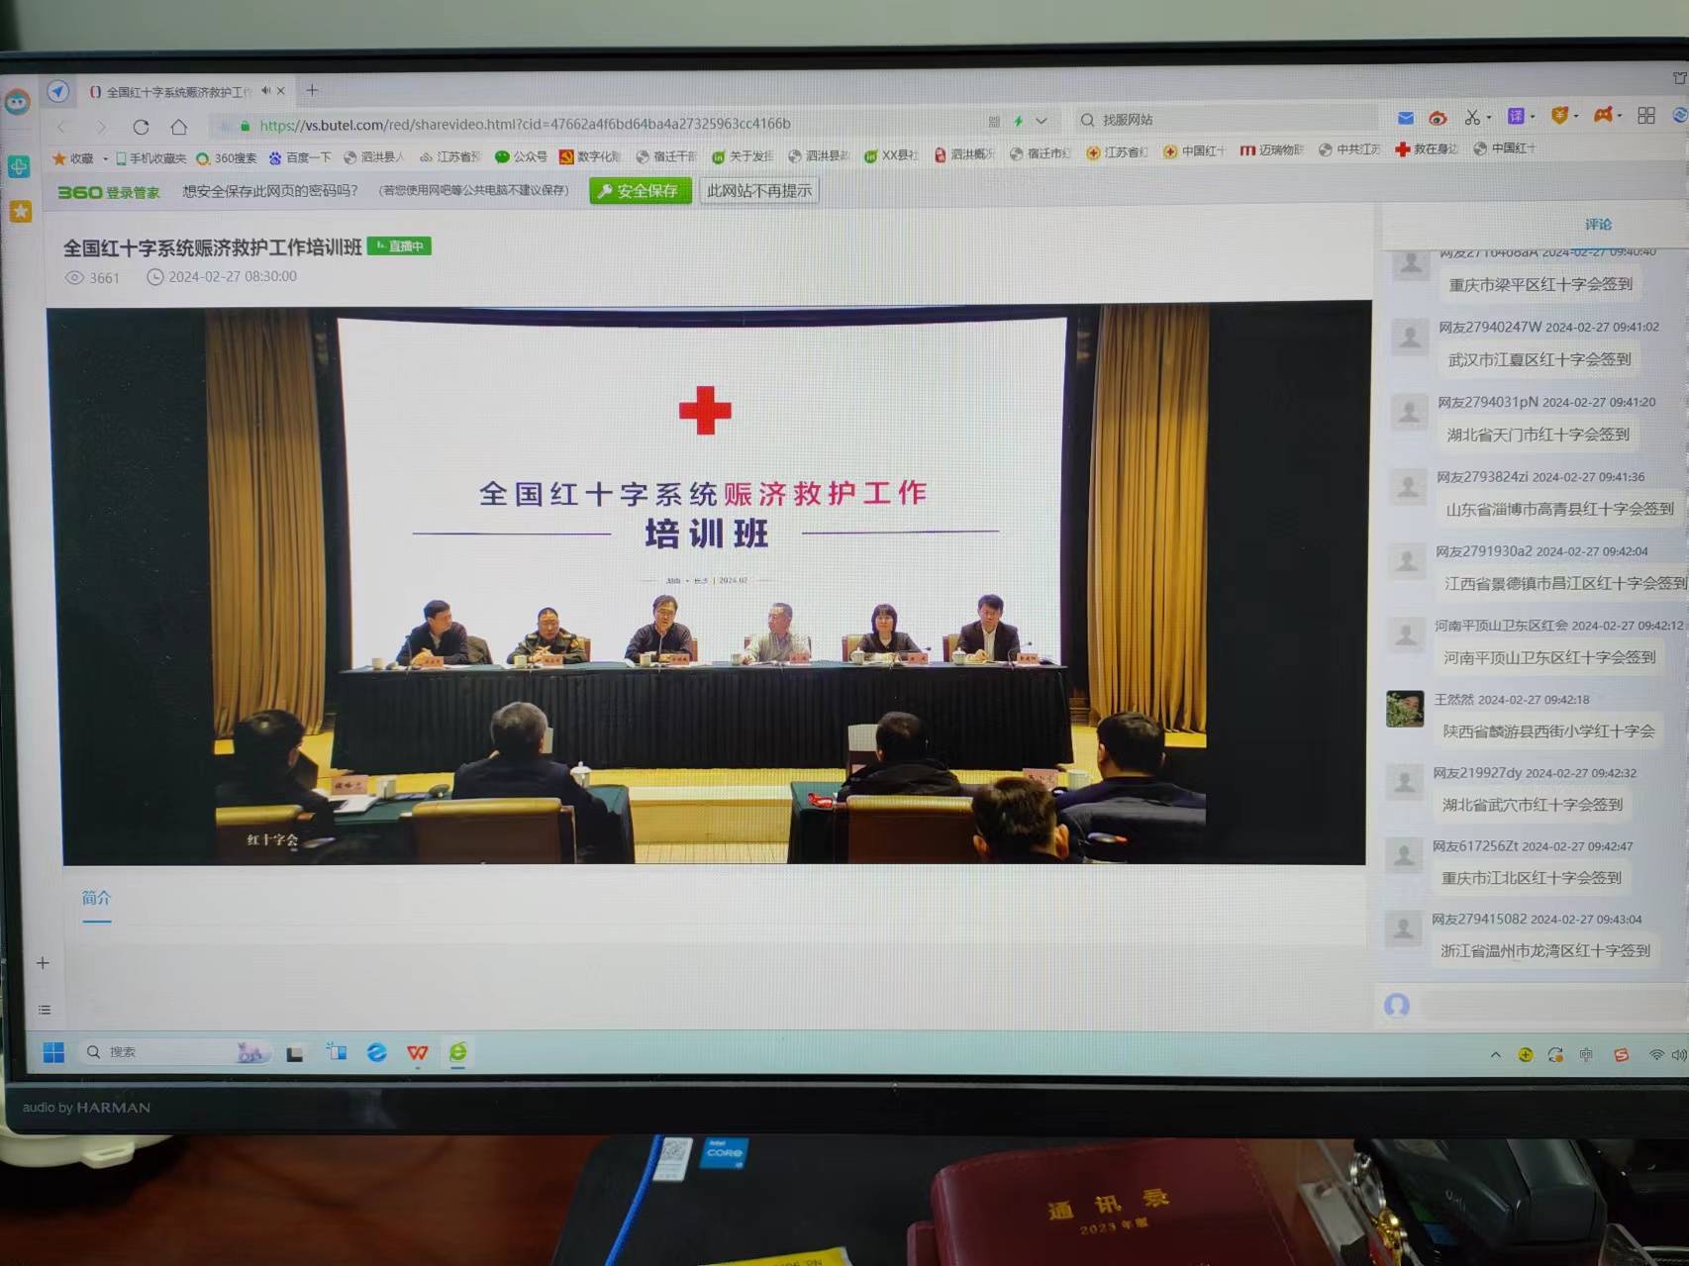Select the scissors screenshot tool
Viewport: 1689px width, 1266px height.
tap(1471, 117)
